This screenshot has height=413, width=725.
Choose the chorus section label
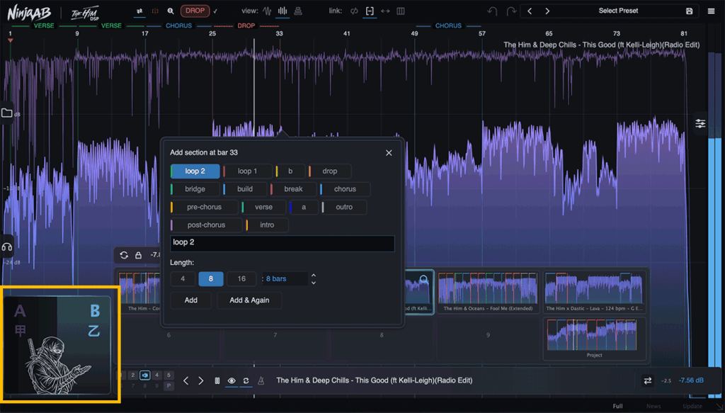[345, 188]
